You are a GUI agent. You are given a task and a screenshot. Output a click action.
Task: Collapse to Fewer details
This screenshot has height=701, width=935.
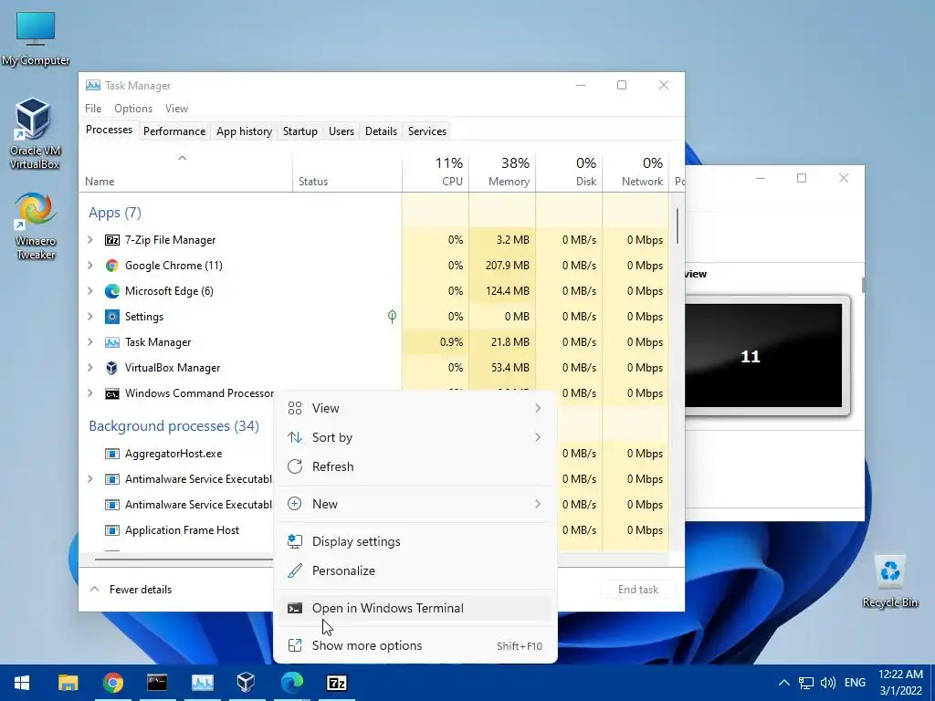(131, 590)
